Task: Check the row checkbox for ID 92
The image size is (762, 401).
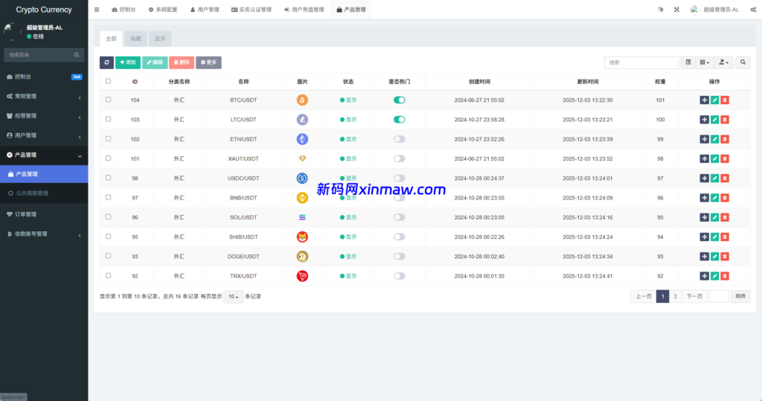Action: (x=109, y=275)
